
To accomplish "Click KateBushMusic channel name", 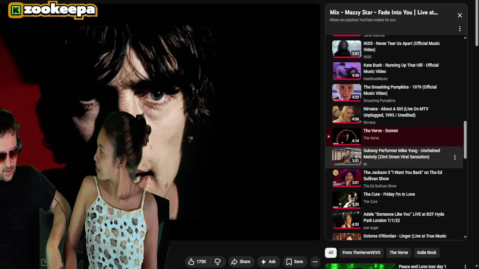I will click(375, 79).
